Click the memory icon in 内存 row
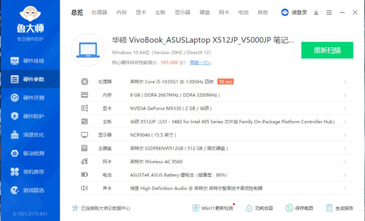This screenshot has height=221, width=365. coord(85,95)
